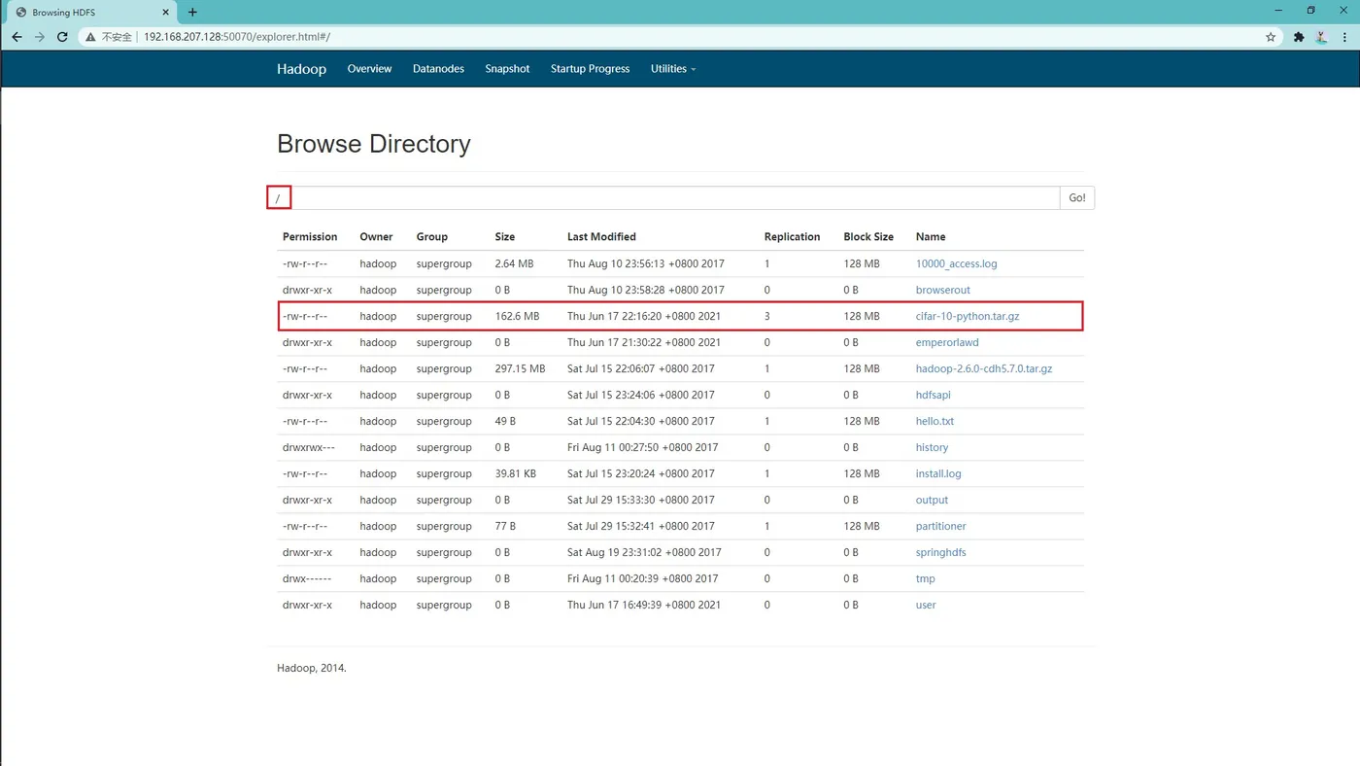Open the output directory link
Viewport: 1360px width, 766px height.
click(x=932, y=500)
